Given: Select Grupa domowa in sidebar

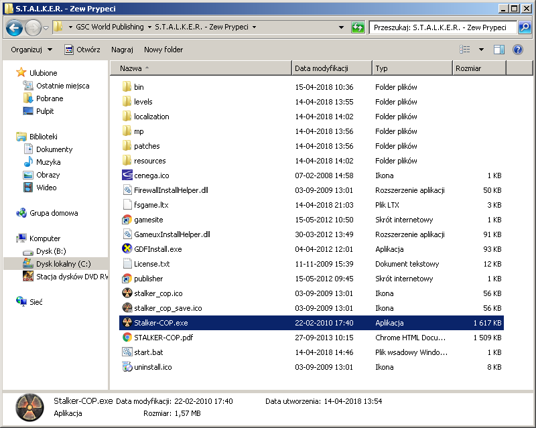Looking at the screenshot, I should (47, 213).
